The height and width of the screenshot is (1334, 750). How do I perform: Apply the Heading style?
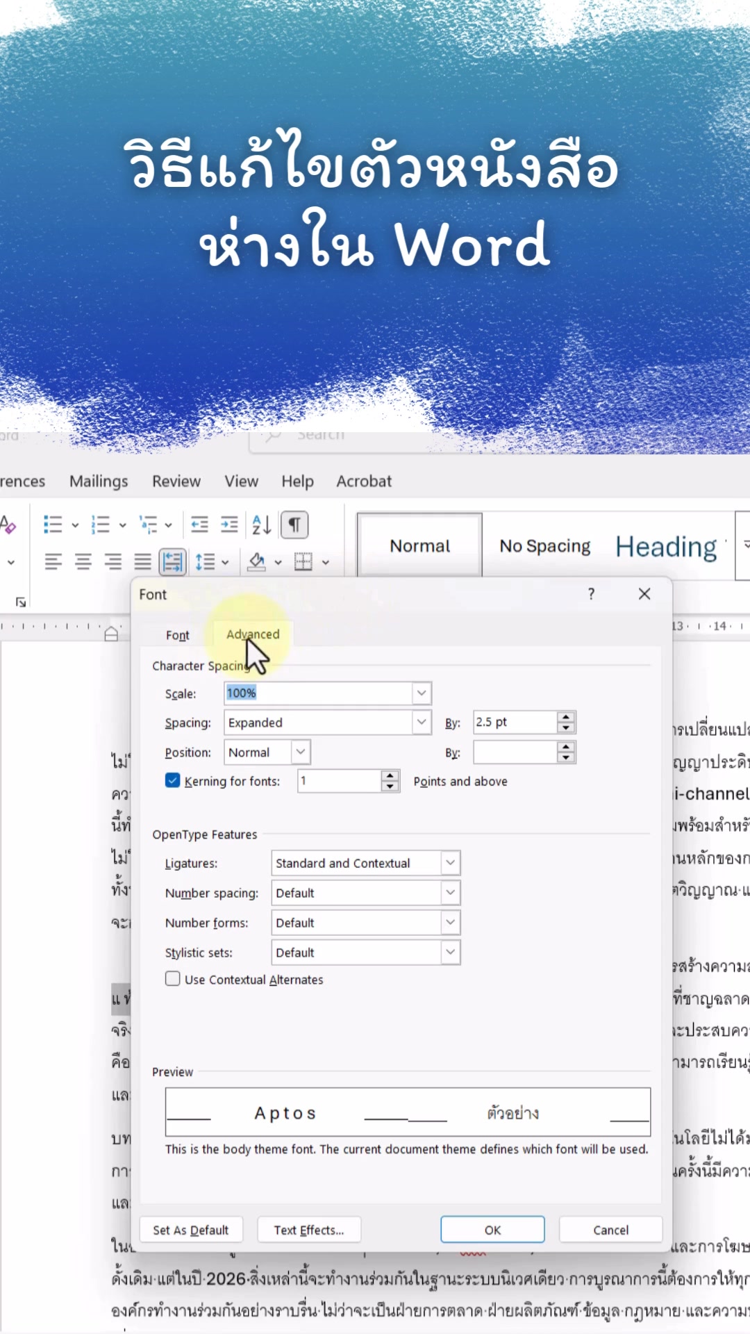(667, 547)
